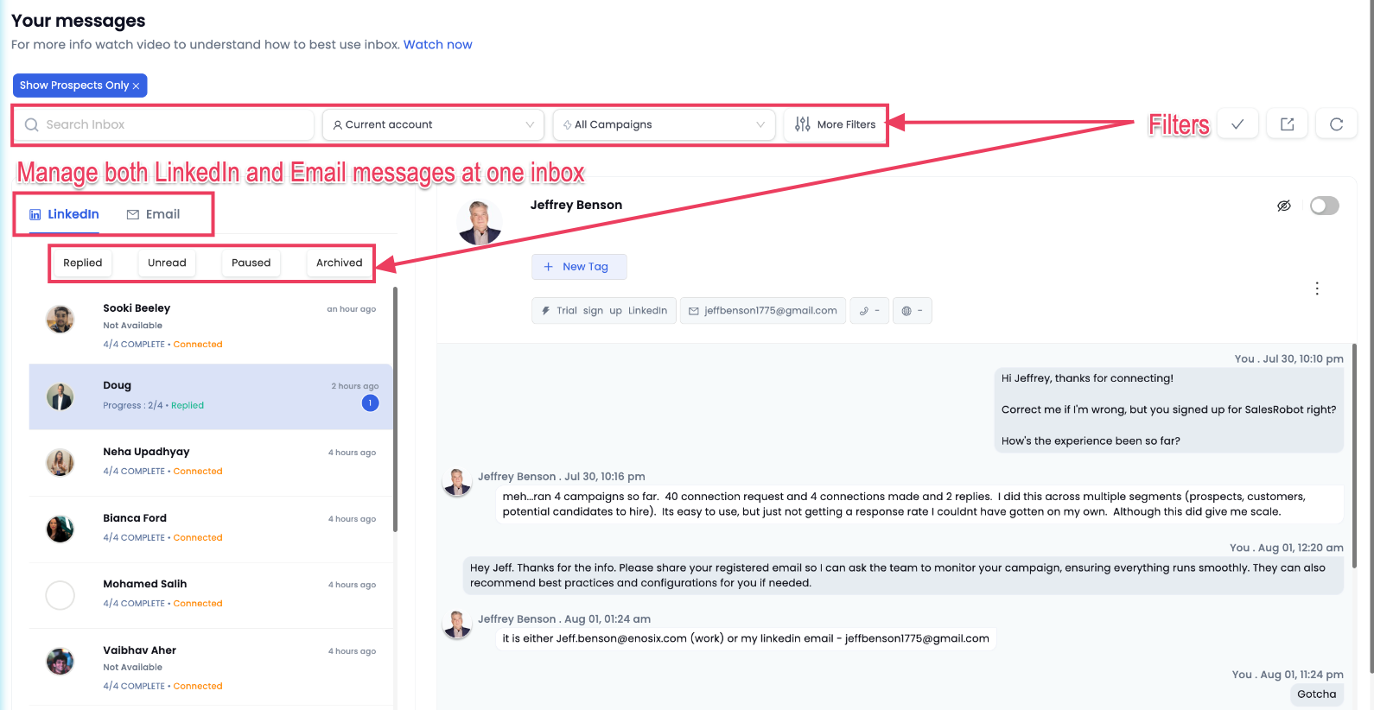Click Mohamed Salih's blank avatar

click(60, 595)
